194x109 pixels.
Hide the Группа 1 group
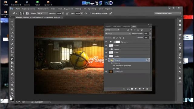tap(106, 49)
